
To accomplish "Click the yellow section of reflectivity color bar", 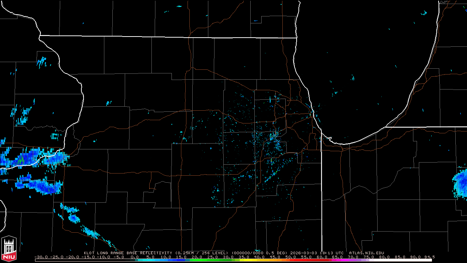I will (252, 260).
